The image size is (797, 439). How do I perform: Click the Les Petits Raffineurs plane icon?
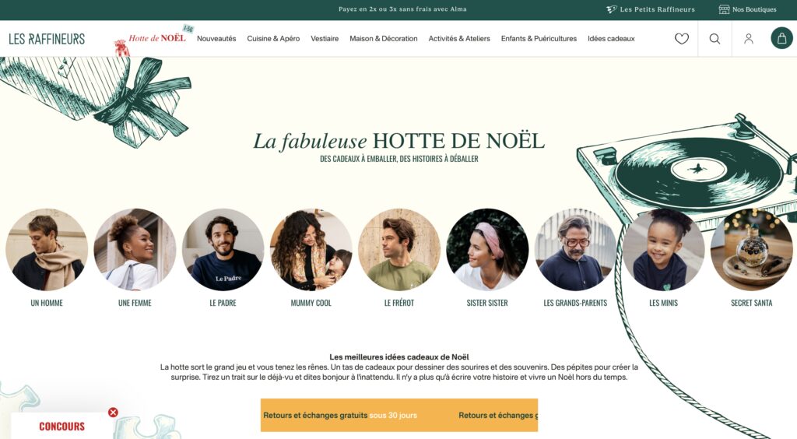pos(612,9)
